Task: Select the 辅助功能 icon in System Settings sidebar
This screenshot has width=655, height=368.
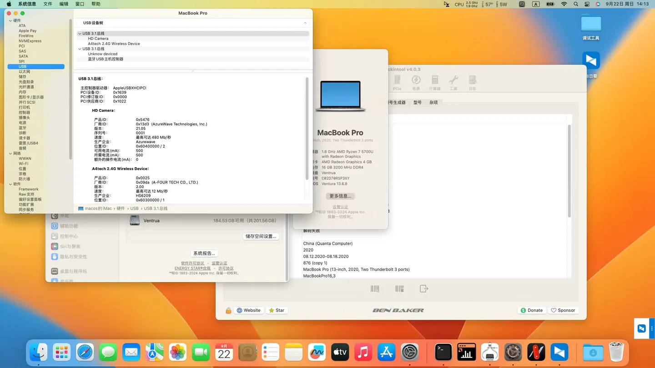Action: [55, 226]
